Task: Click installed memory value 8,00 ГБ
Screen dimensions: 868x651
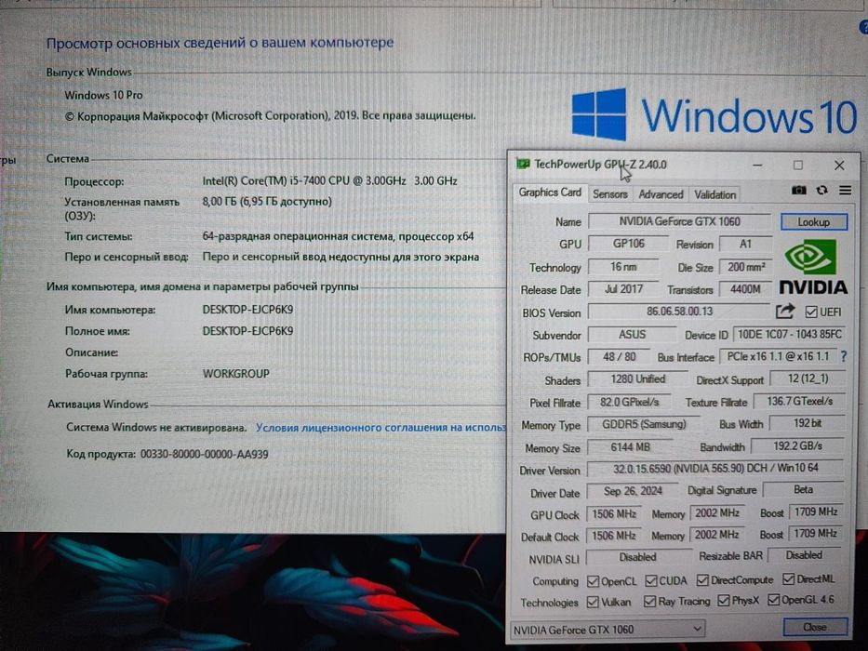Action: click(x=267, y=202)
